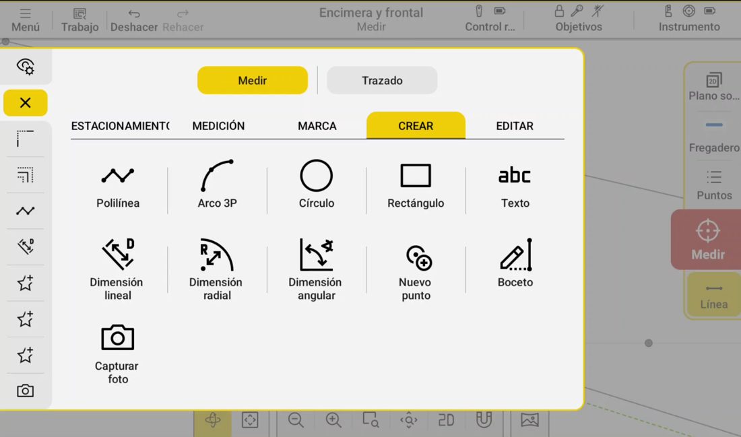741x437 pixels.
Task: Click the linear dimension shortcut in left sidebar
Action: 26,246
